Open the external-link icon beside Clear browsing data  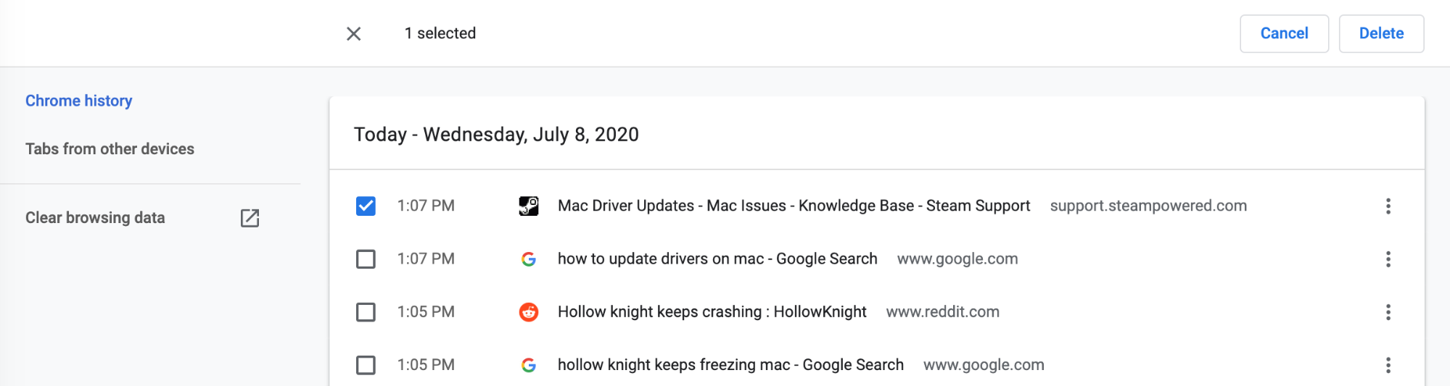point(250,218)
